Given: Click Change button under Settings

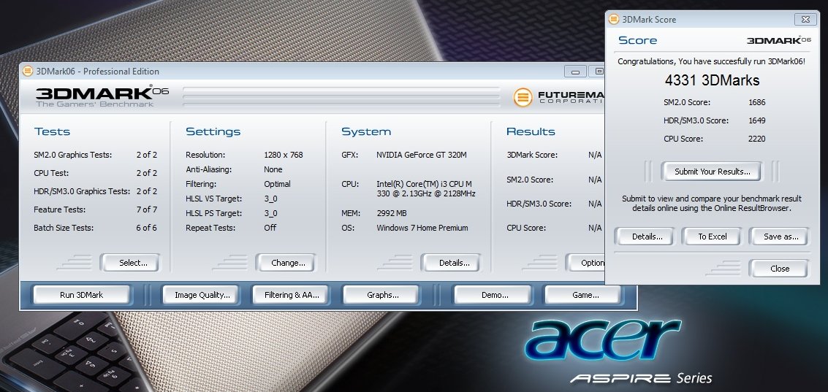Looking at the screenshot, I should point(288,263).
